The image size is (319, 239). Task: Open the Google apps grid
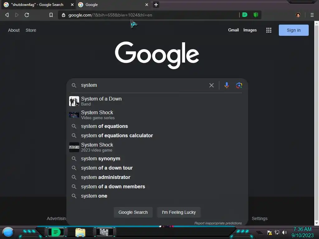(269, 30)
